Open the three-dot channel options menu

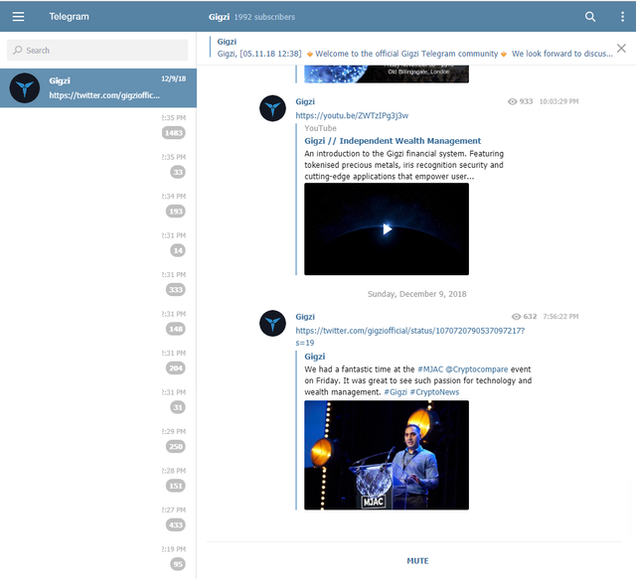coord(622,16)
